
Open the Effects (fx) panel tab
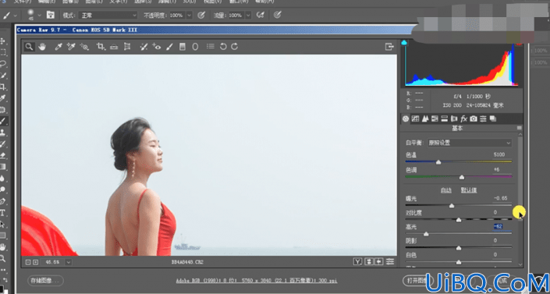coord(463,119)
